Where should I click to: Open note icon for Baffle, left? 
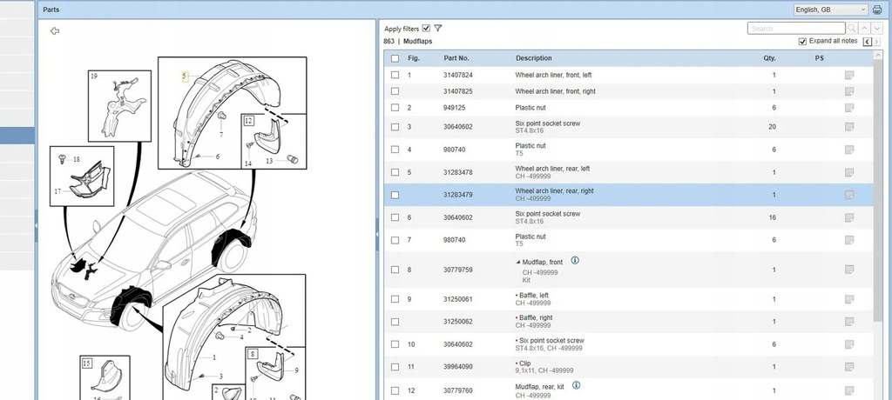849,299
